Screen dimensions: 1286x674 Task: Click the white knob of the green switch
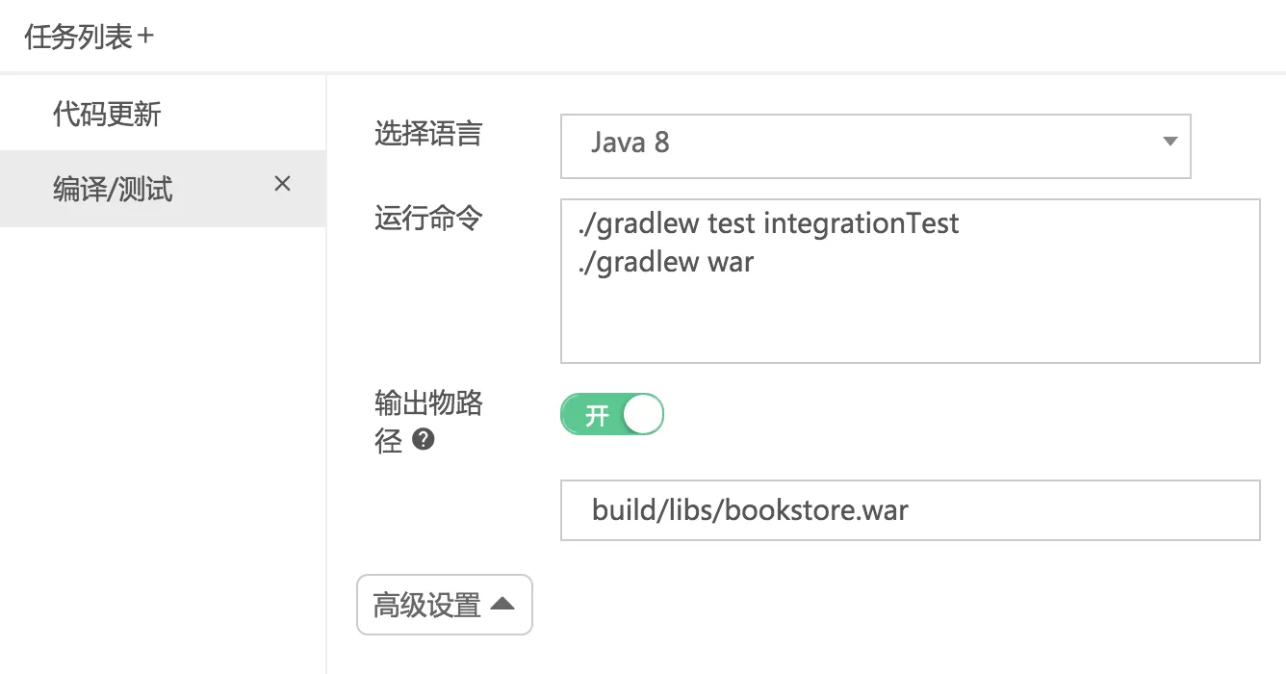click(642, 414)
